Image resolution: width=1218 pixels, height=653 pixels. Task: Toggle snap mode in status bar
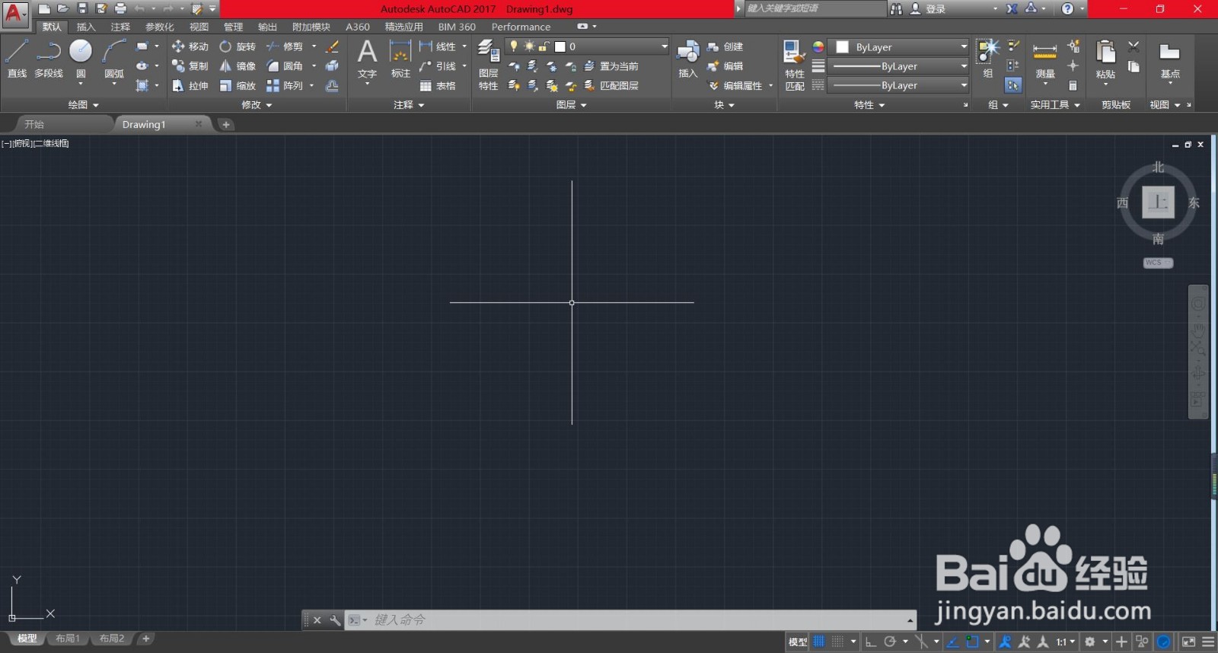[837, 642]
